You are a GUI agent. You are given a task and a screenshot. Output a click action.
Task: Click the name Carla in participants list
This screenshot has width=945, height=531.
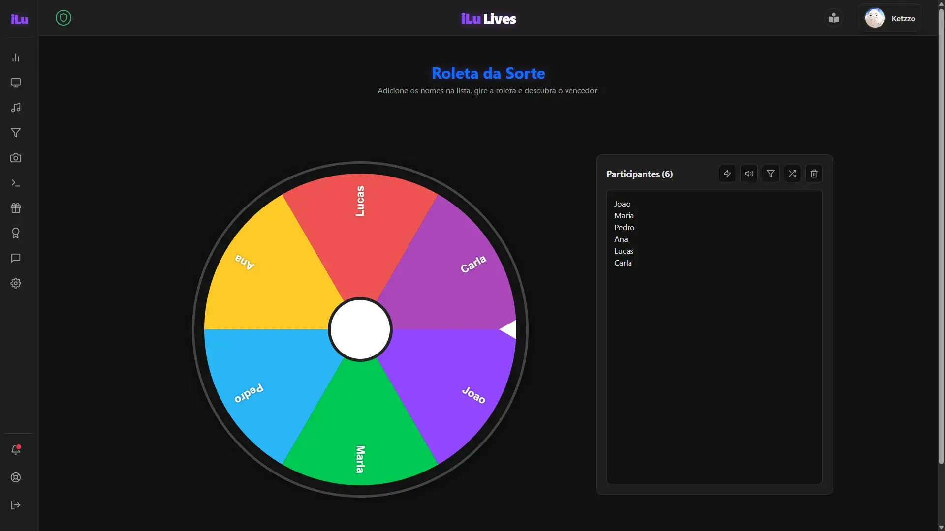tap(623, 263)
